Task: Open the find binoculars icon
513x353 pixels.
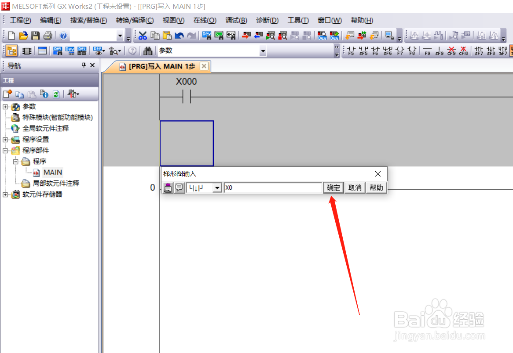Action: click(148, 50)
